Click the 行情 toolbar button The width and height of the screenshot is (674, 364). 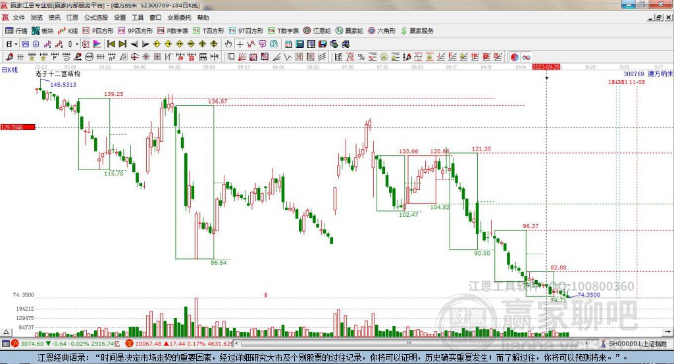(16, 31)
